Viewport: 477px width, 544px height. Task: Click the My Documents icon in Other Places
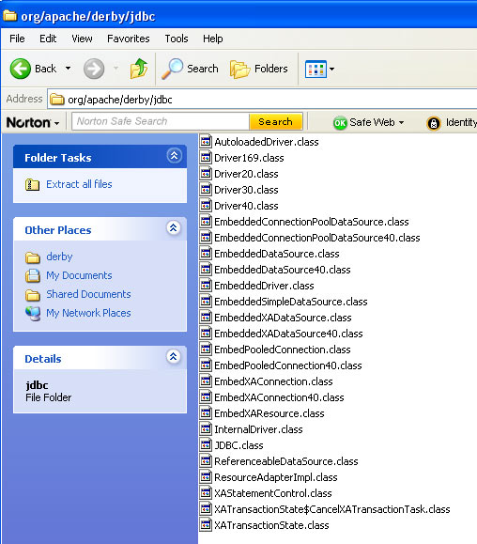click(x=33, y=275)
